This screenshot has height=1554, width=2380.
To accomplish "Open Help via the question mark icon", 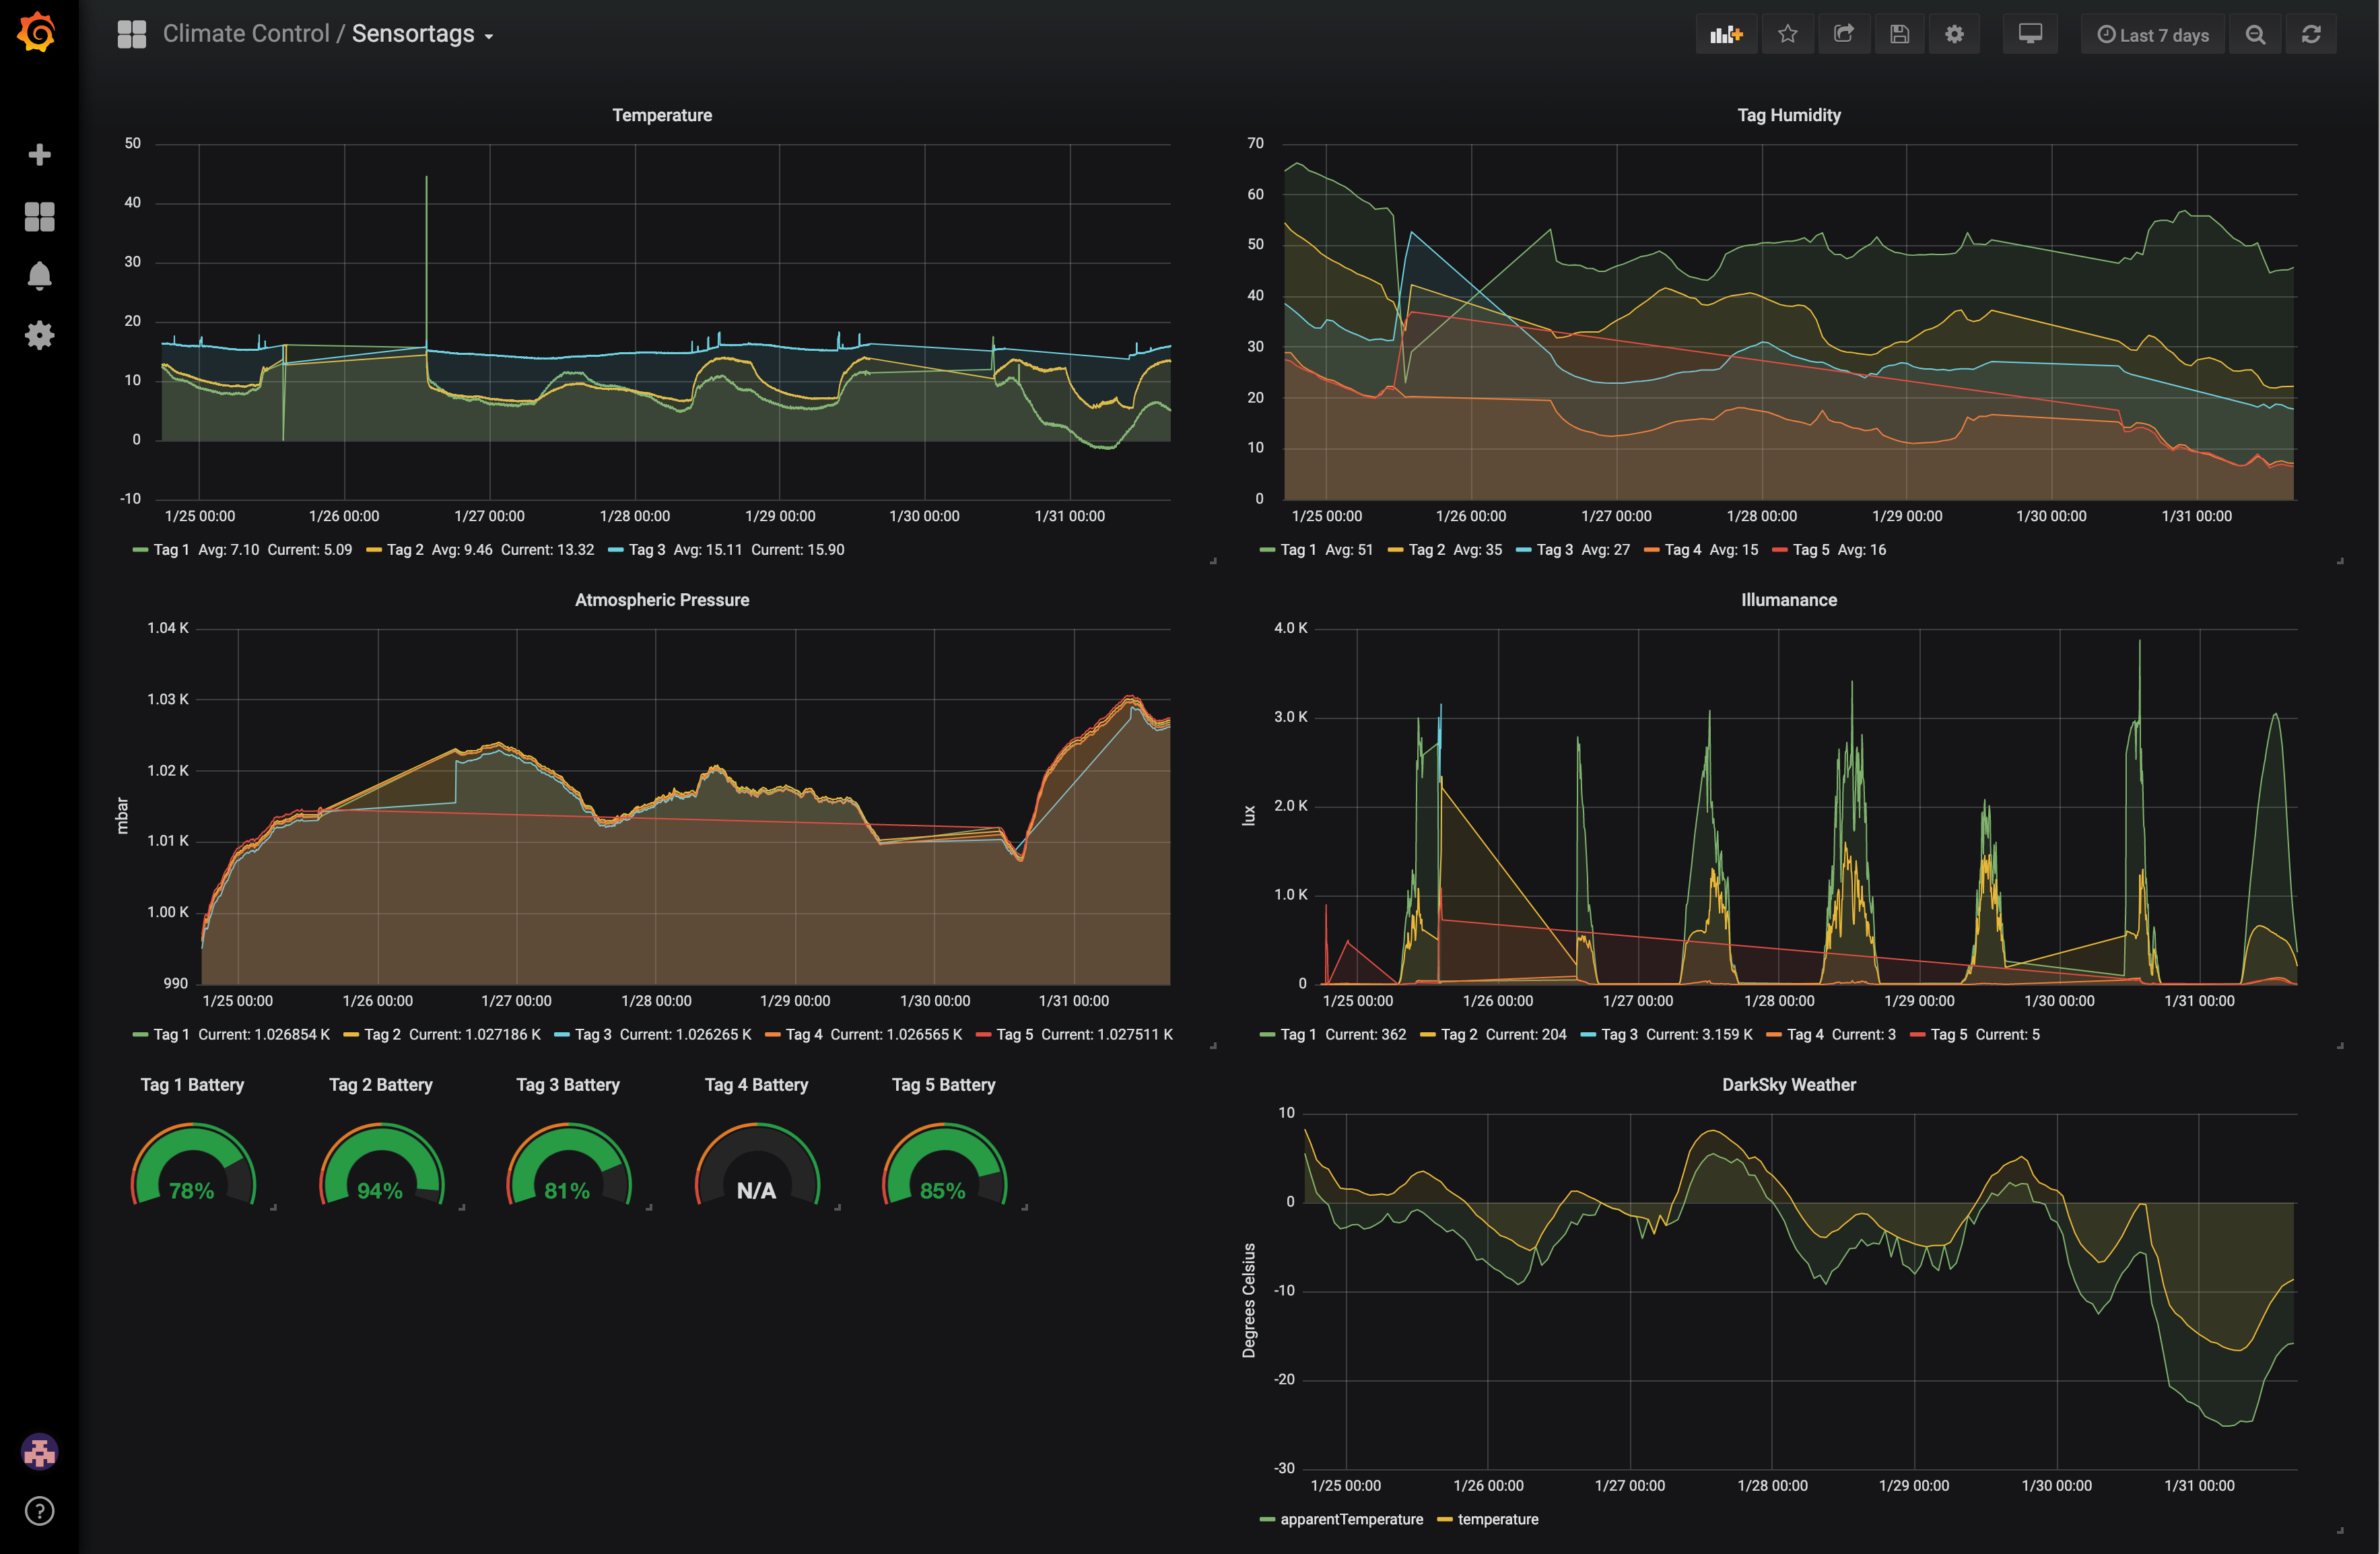I will coord(40,1512).
